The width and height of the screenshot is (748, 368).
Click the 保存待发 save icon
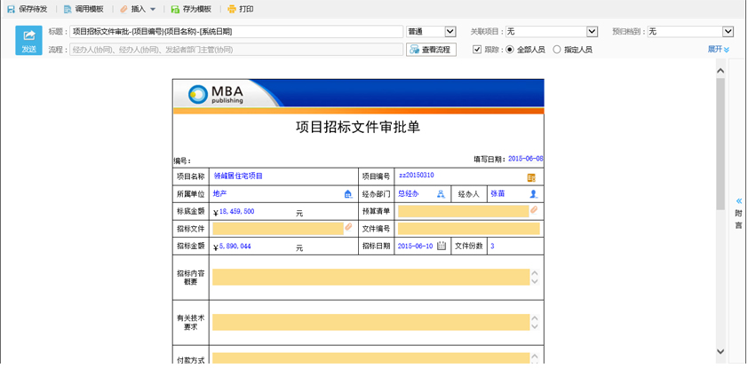[12, 9]
